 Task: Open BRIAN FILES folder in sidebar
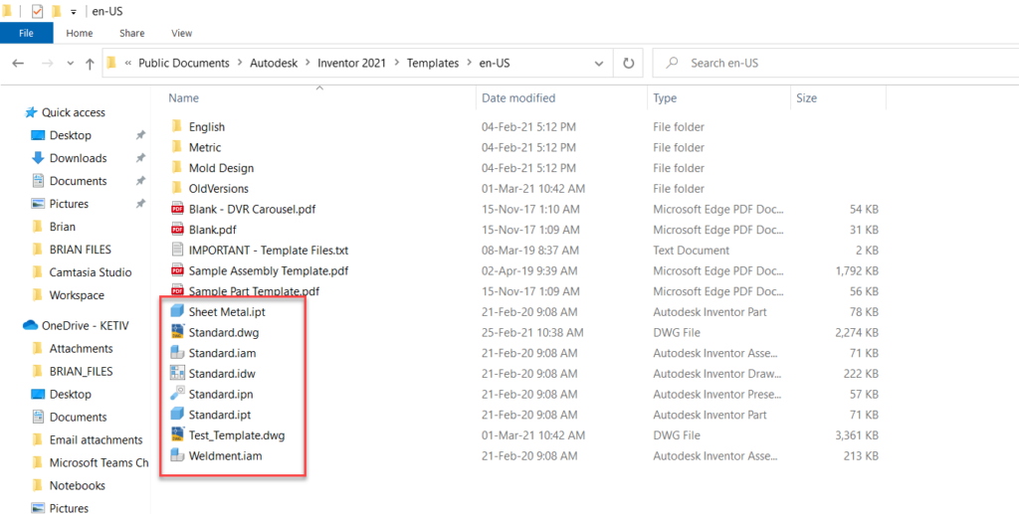81,250
